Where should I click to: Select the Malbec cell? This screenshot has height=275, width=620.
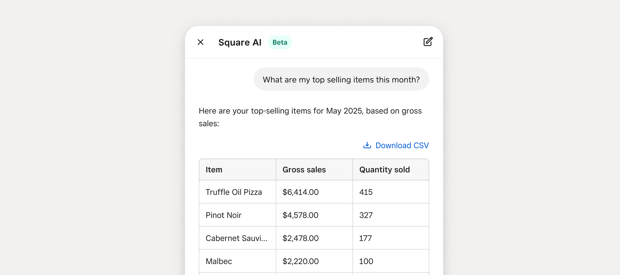tap(237, 261)
